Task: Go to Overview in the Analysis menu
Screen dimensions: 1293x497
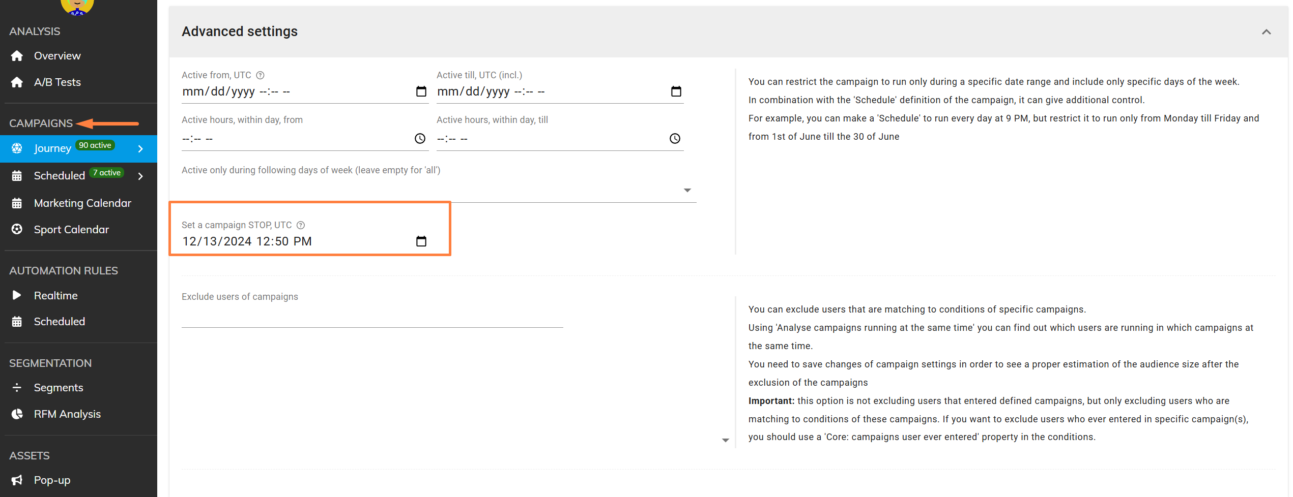Action: click(57, 56)
